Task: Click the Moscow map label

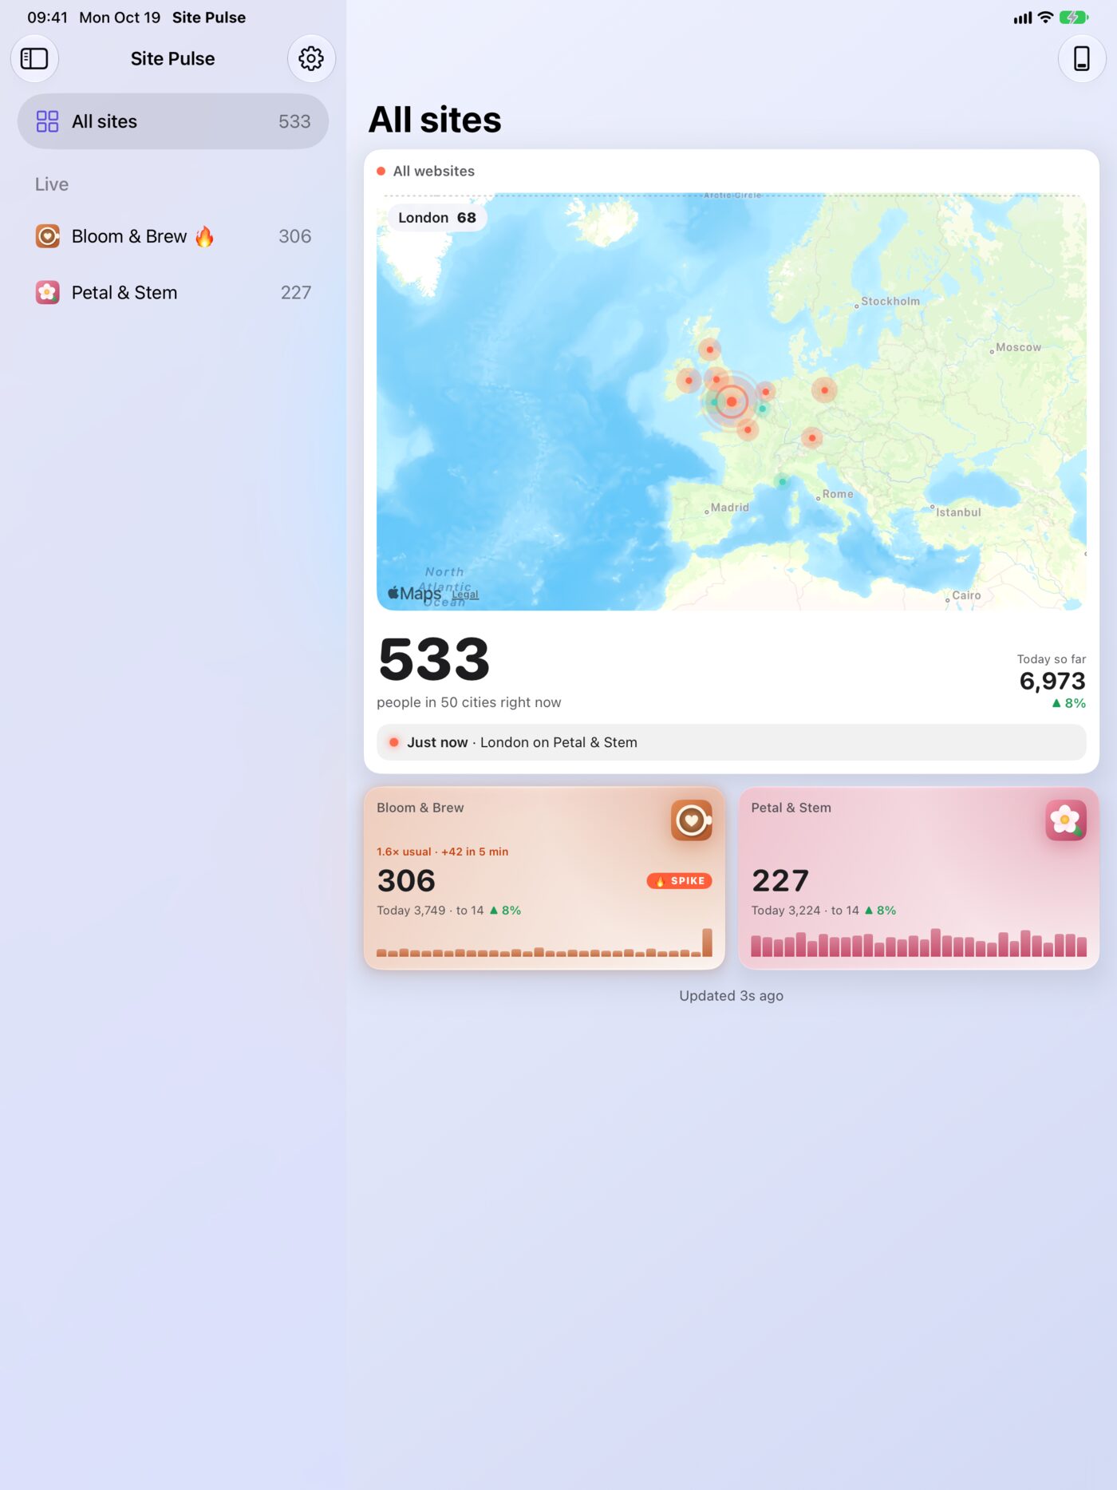Action: pos(1018,347)
